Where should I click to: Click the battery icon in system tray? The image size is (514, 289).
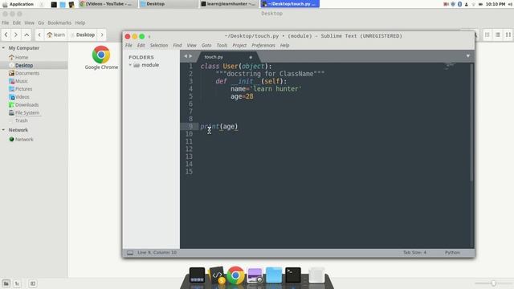[480, 4]
